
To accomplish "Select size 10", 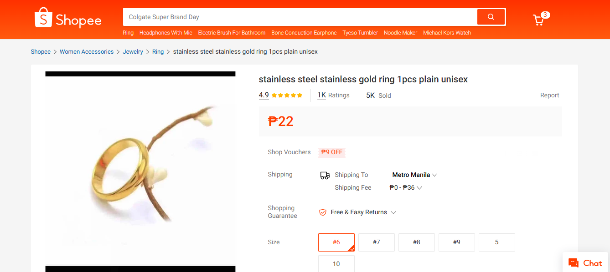I will click(x=336, y=264).
